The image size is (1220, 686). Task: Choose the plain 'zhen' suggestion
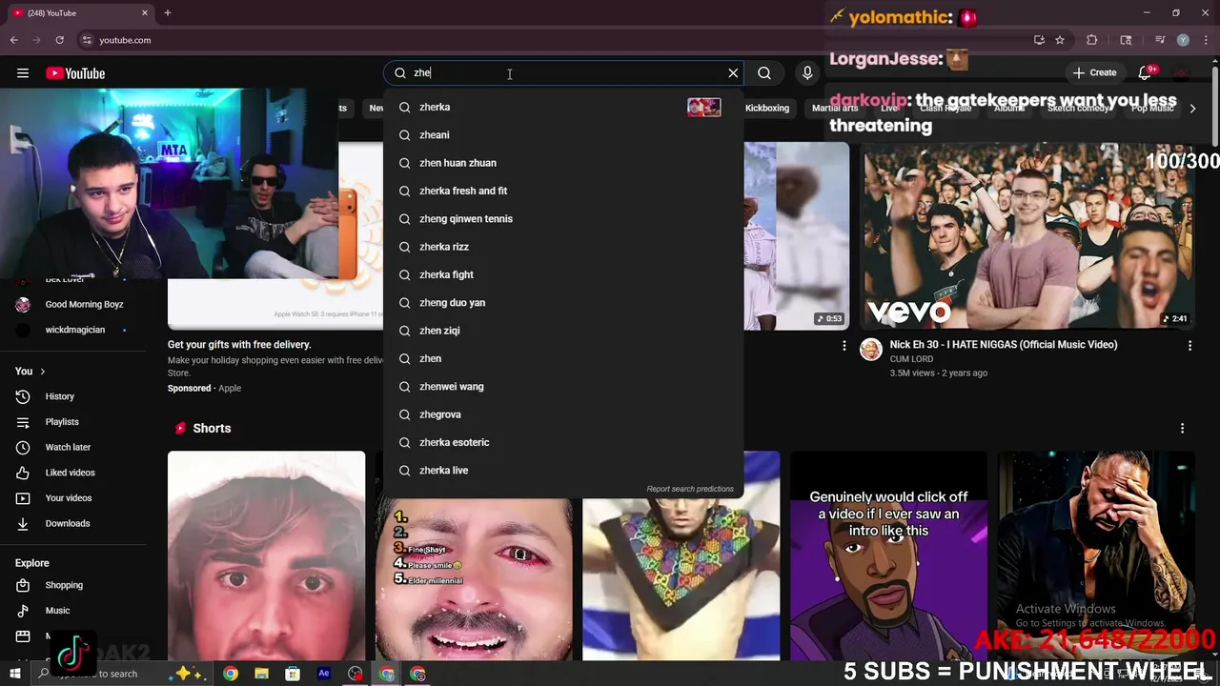tap(562, 358)
